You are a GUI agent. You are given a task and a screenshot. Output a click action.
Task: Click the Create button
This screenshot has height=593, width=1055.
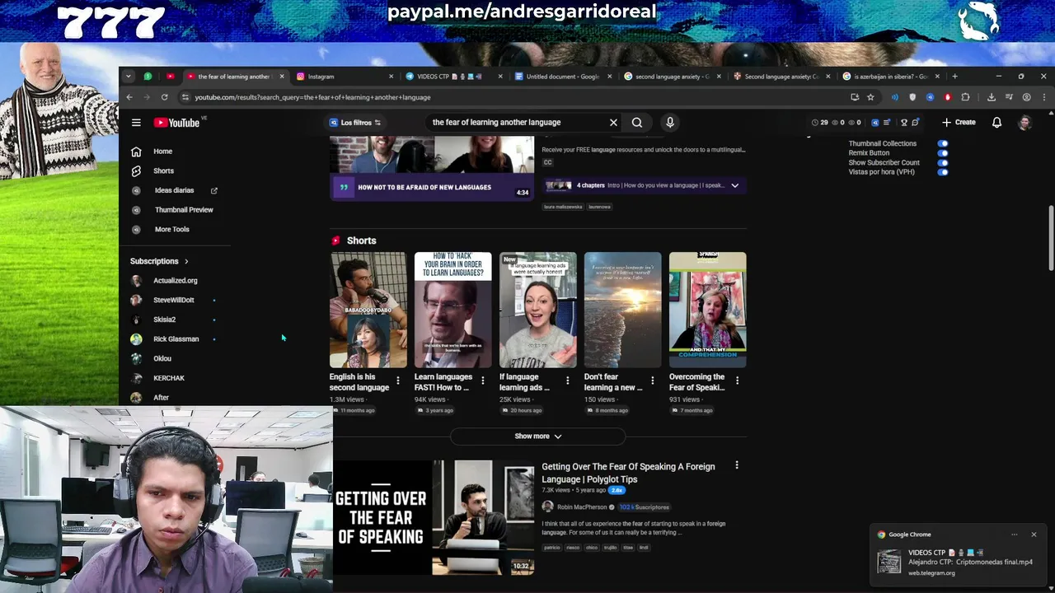click(959, 123)
